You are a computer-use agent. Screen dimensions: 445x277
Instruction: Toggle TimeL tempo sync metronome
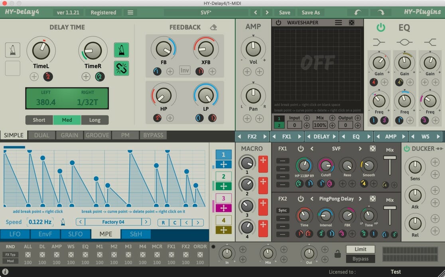12,50
